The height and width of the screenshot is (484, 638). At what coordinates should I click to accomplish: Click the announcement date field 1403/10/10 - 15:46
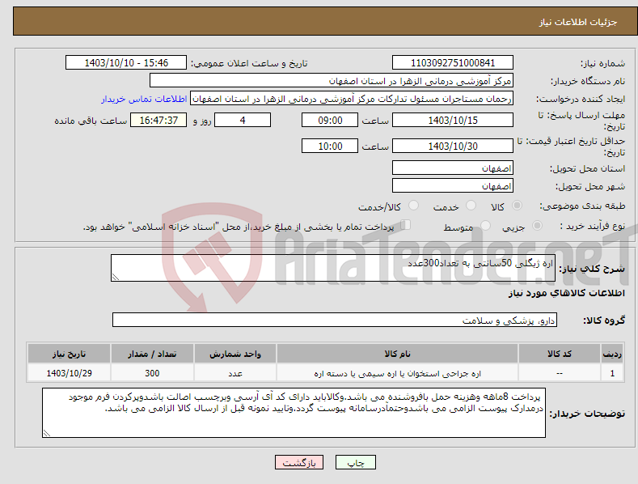coord(126,63)
